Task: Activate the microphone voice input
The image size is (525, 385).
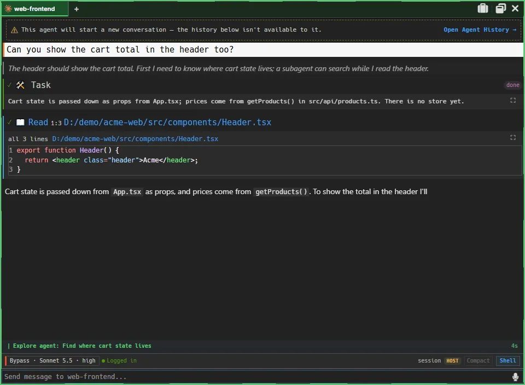Action: tap(515, 377)
